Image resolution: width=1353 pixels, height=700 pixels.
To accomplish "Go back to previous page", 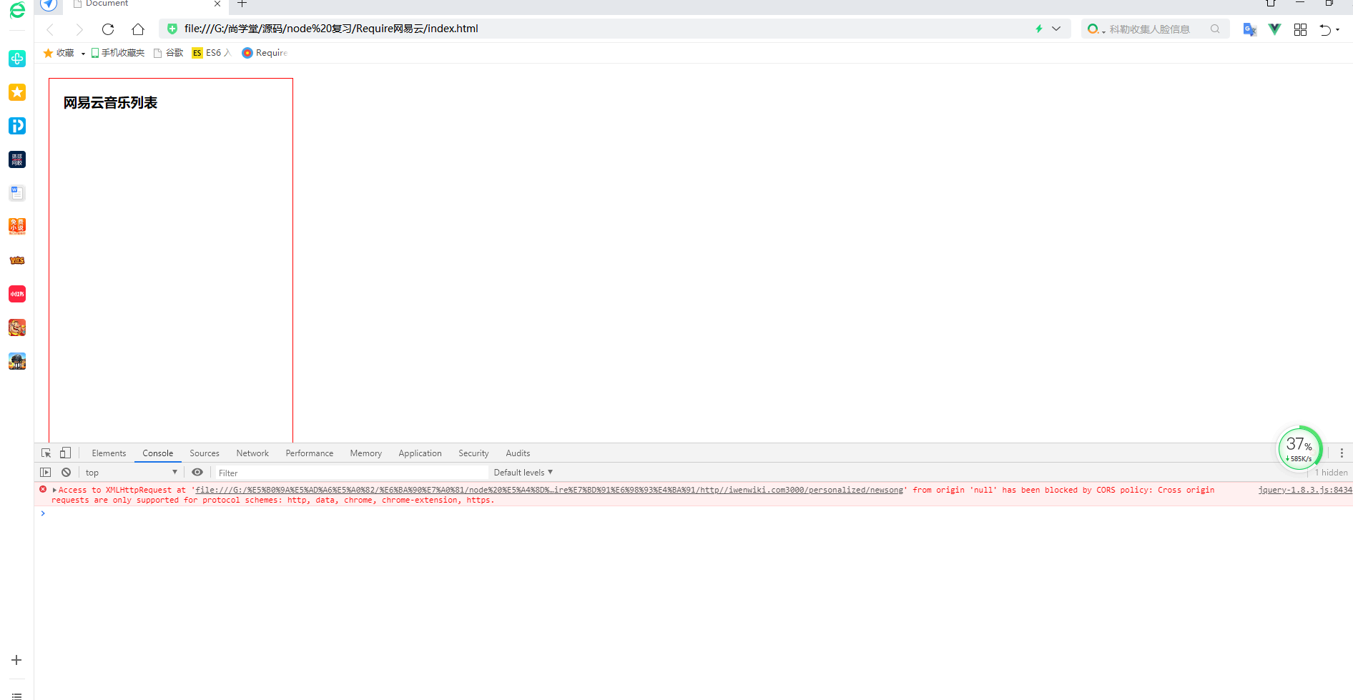I will 50,29.
